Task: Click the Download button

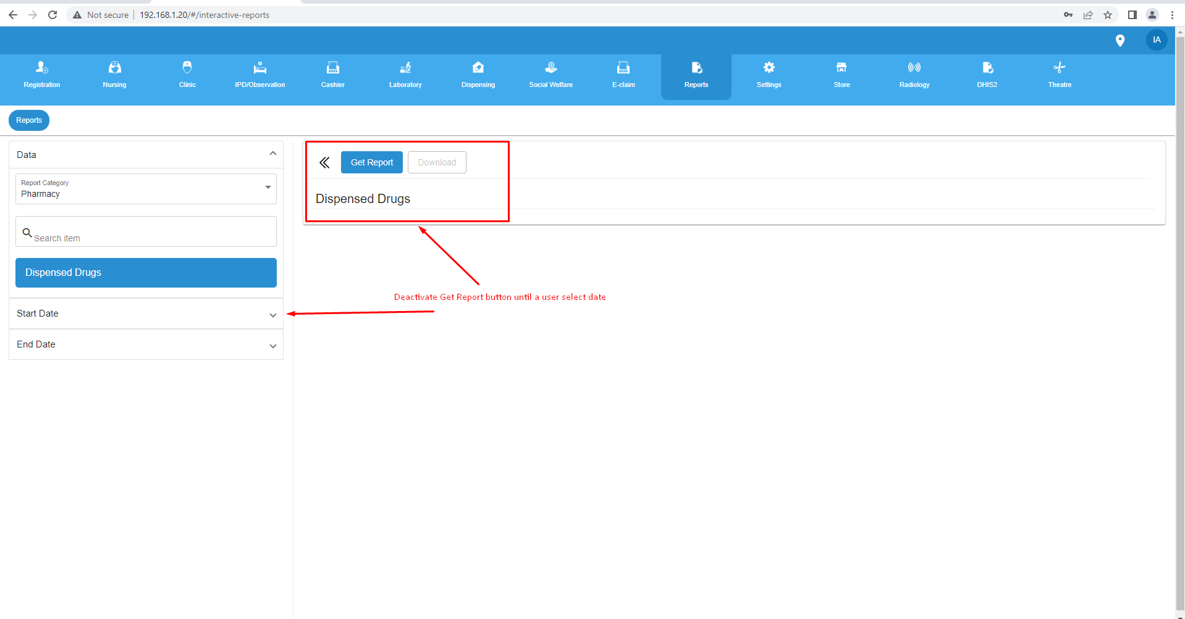Action: 437,162
